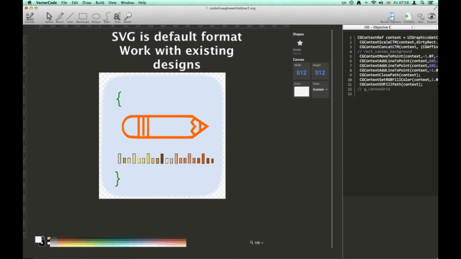Click the canvas Color swatch
The image size is (461, 259).
tap(302, 91)
